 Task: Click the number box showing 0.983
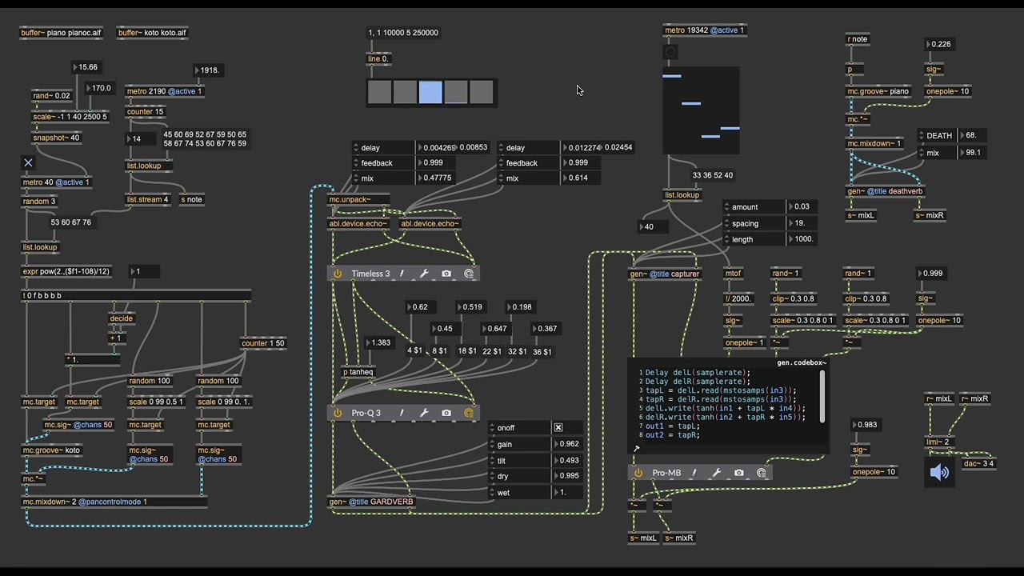click(x=865, y=425)
